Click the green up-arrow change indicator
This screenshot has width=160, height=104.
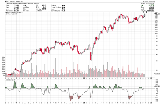pos(142,5)
